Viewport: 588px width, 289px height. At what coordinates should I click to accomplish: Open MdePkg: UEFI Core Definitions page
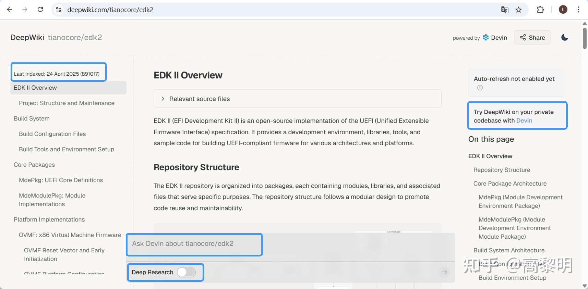tap(61, 180)
